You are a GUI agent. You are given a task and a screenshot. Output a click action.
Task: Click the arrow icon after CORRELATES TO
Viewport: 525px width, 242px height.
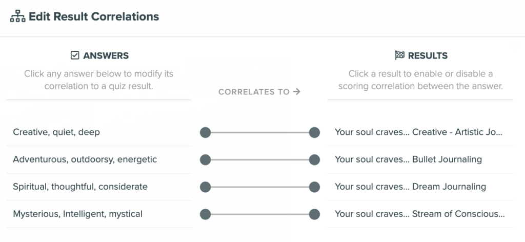[297, 91]
